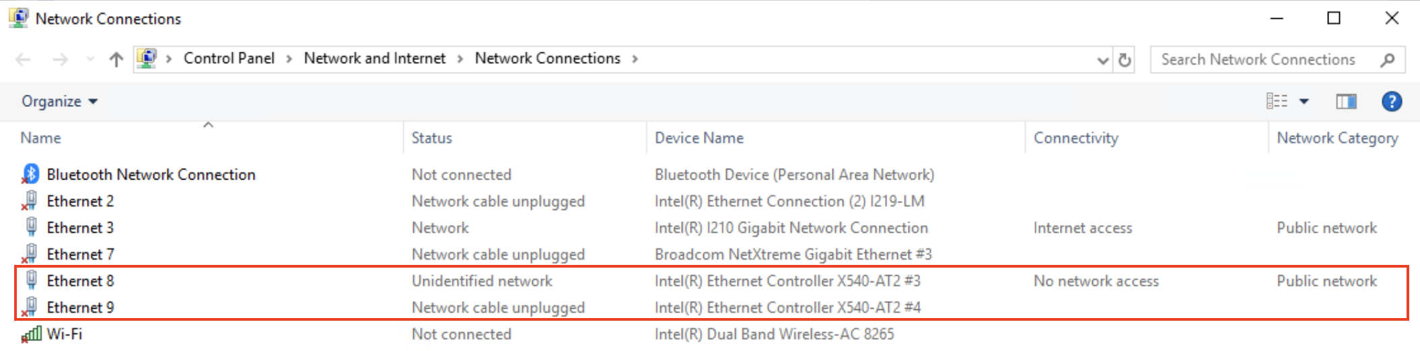Sort by the Status column header
Image resolution: width=1420 pixels, height=351 pixels.
[432, 138]
